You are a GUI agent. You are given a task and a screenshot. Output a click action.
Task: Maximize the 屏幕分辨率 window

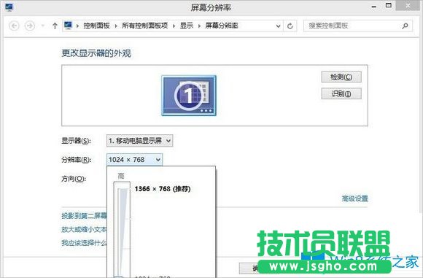389,5
